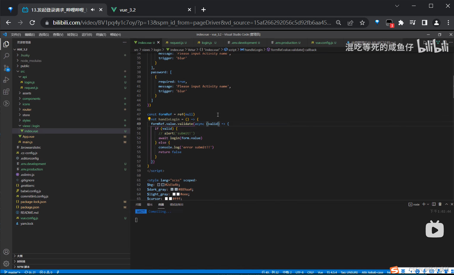The width and height of the screenshot is (454, 275).
Task: Click the lightbulb code action icon
Action: point(149,119)
